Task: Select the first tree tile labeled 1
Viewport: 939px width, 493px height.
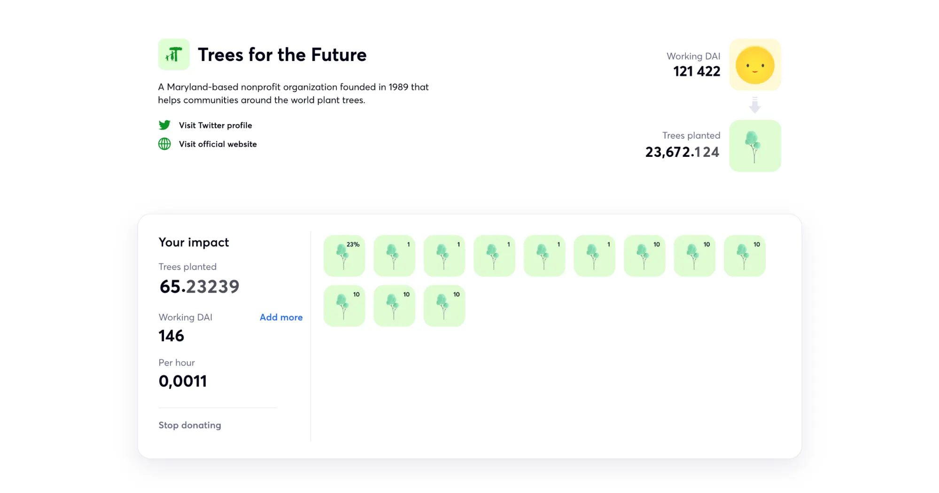Action: 395,256
